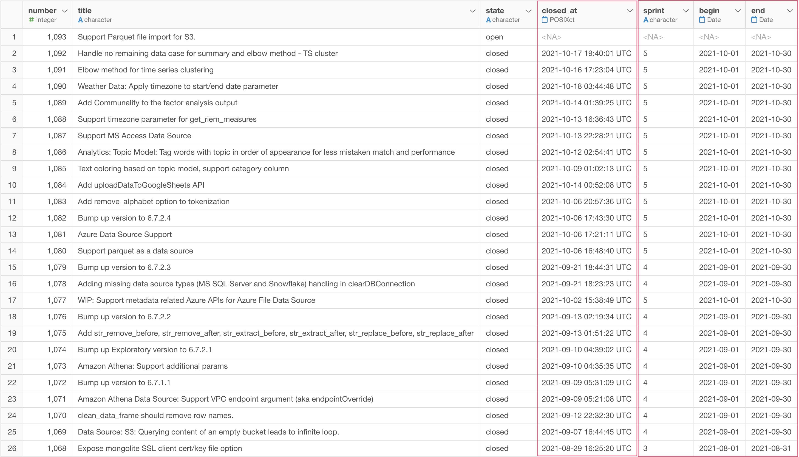Click the character type icon under title
This screenshot has height=457, width=799.
coord(80,20)
